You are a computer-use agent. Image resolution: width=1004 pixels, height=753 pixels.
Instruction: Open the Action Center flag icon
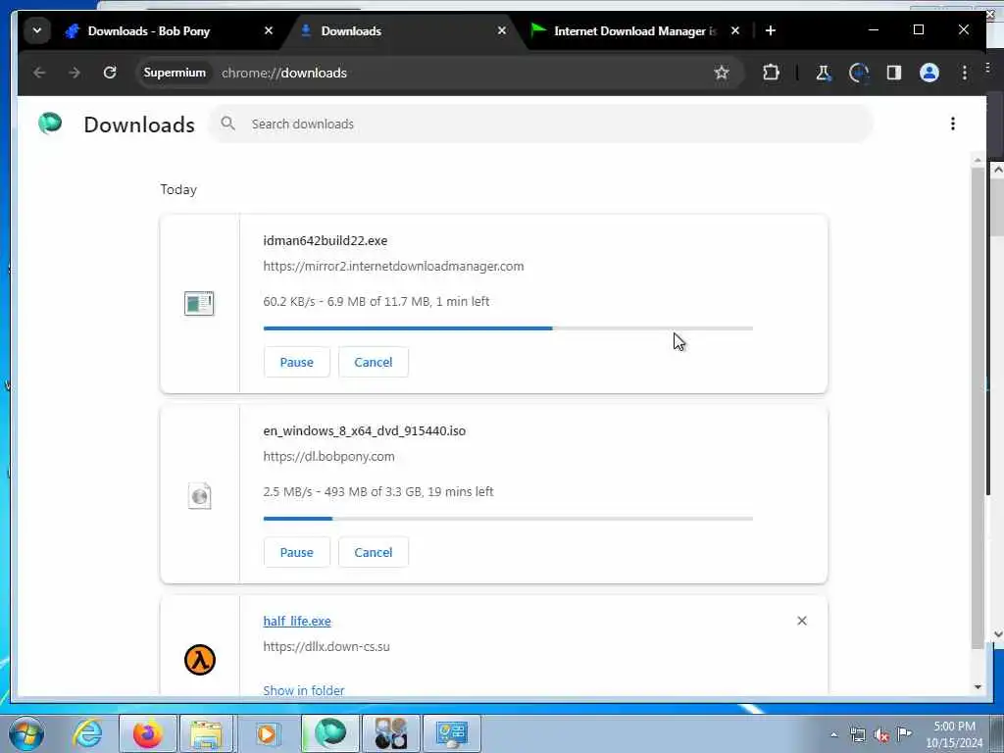click(904, 734)
